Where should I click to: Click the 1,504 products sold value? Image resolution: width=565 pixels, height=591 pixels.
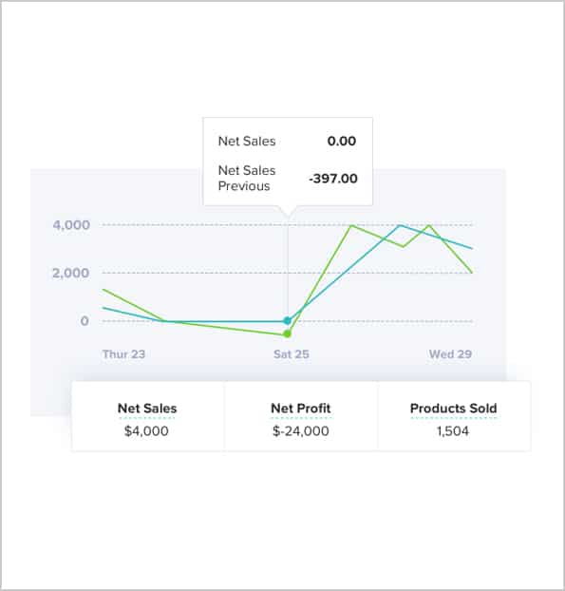tap(453, 430)
